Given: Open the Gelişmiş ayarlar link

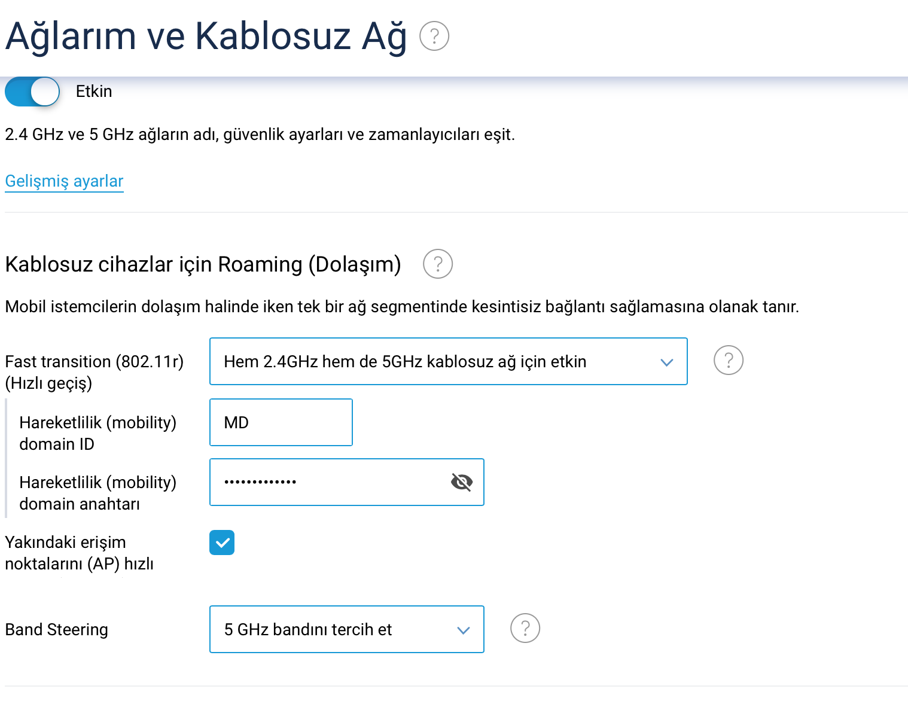Looking at the screenshot, I should (64, 181).
